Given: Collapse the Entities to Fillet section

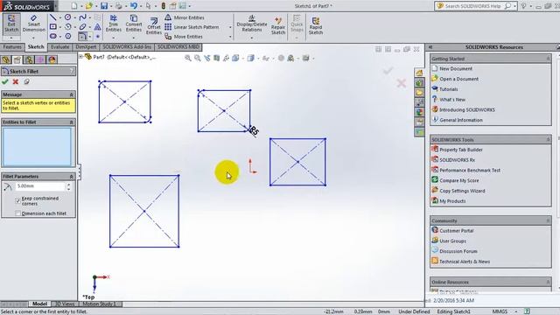Looking at the screenshot, I should click(71, 122).
